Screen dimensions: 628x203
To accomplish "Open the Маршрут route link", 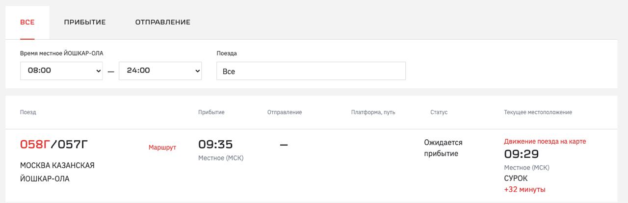I will pos(162,147).
